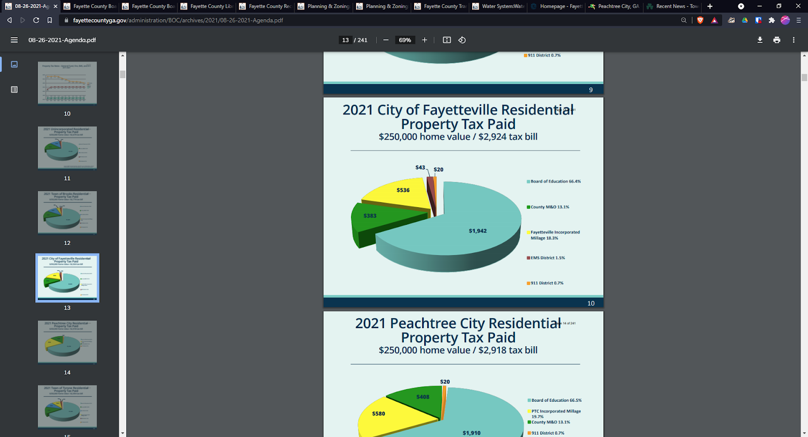Click the $1,942 pie slice label
The width and height of the screenshot is (808, 437).
tap(478, 231)
